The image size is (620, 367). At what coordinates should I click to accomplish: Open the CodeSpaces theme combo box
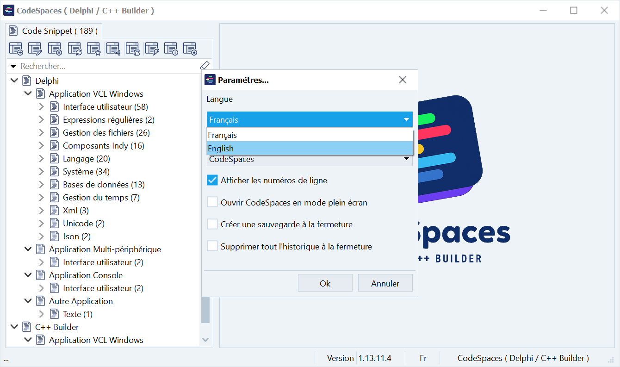tap(309, 160)
